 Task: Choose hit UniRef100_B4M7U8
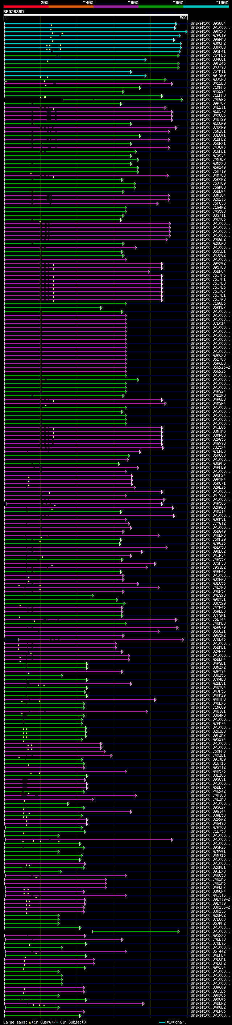[208, 176]
